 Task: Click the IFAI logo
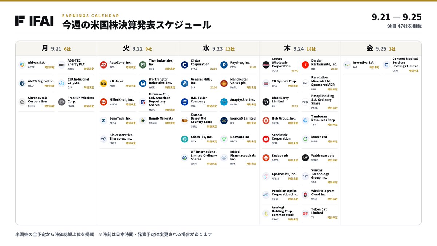pyautogui.click(x=34, y=21)
